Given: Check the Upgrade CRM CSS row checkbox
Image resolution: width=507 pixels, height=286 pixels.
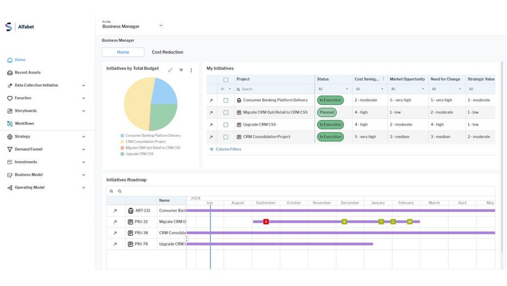Looking at the screenshot, I should (x=226, y=124).
